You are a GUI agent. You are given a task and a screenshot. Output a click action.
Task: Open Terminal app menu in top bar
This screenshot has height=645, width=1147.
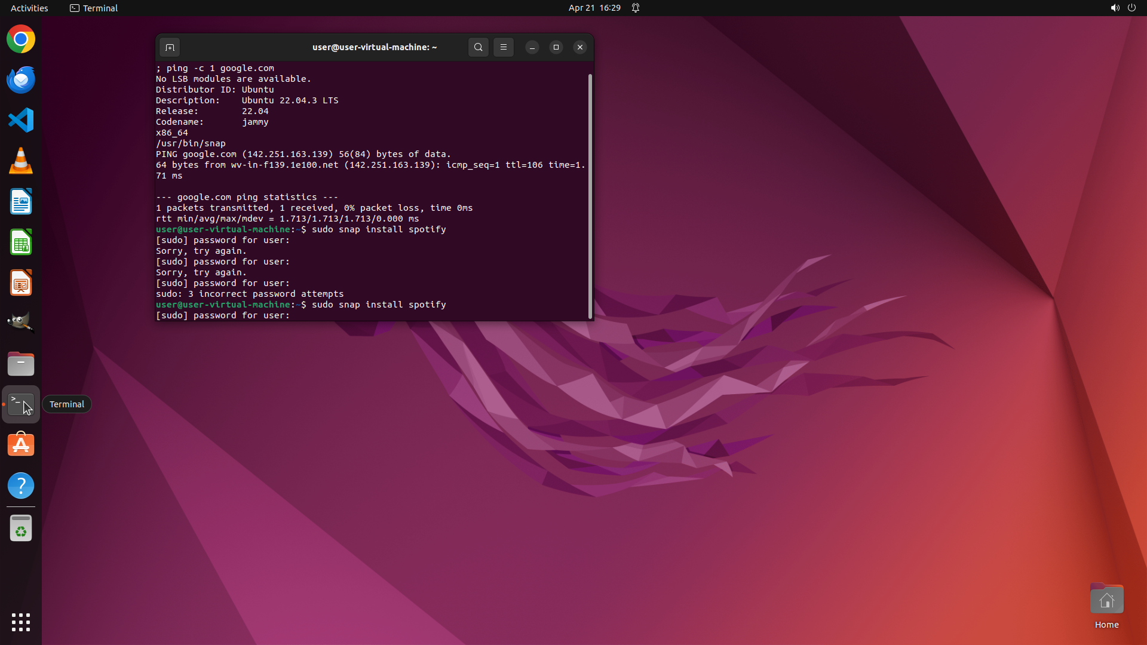94,8
